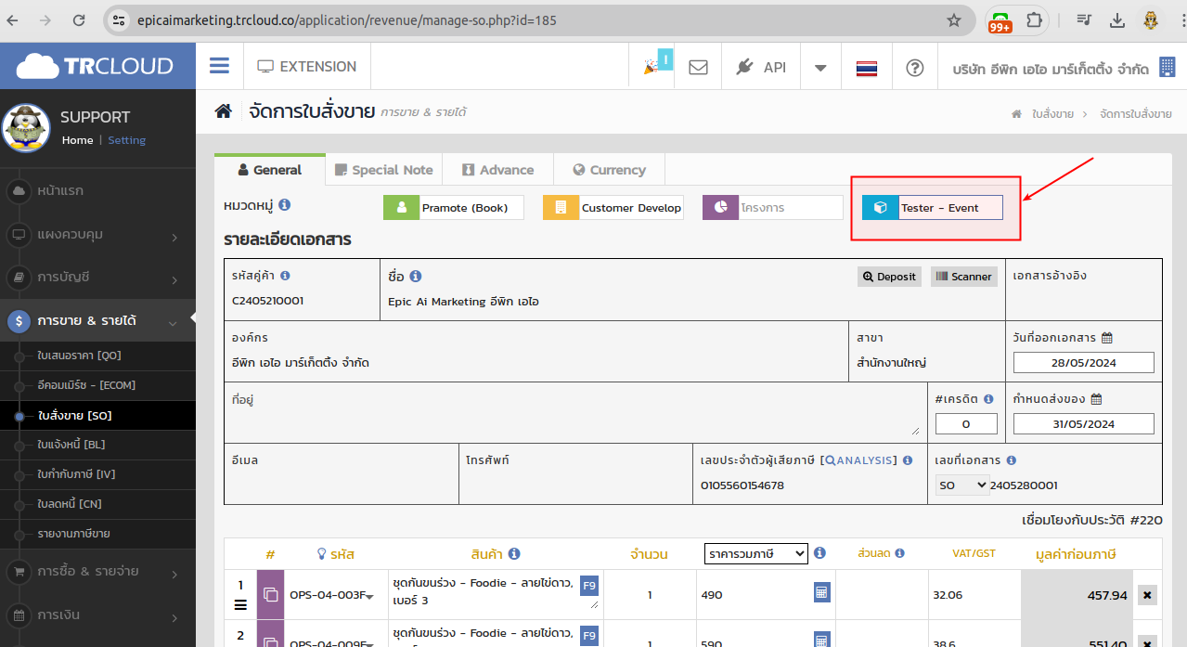Expand การซื้อ & รายจ่าย sidebar section
This screenshot has height=647, width=1187.
pos(97,571)
